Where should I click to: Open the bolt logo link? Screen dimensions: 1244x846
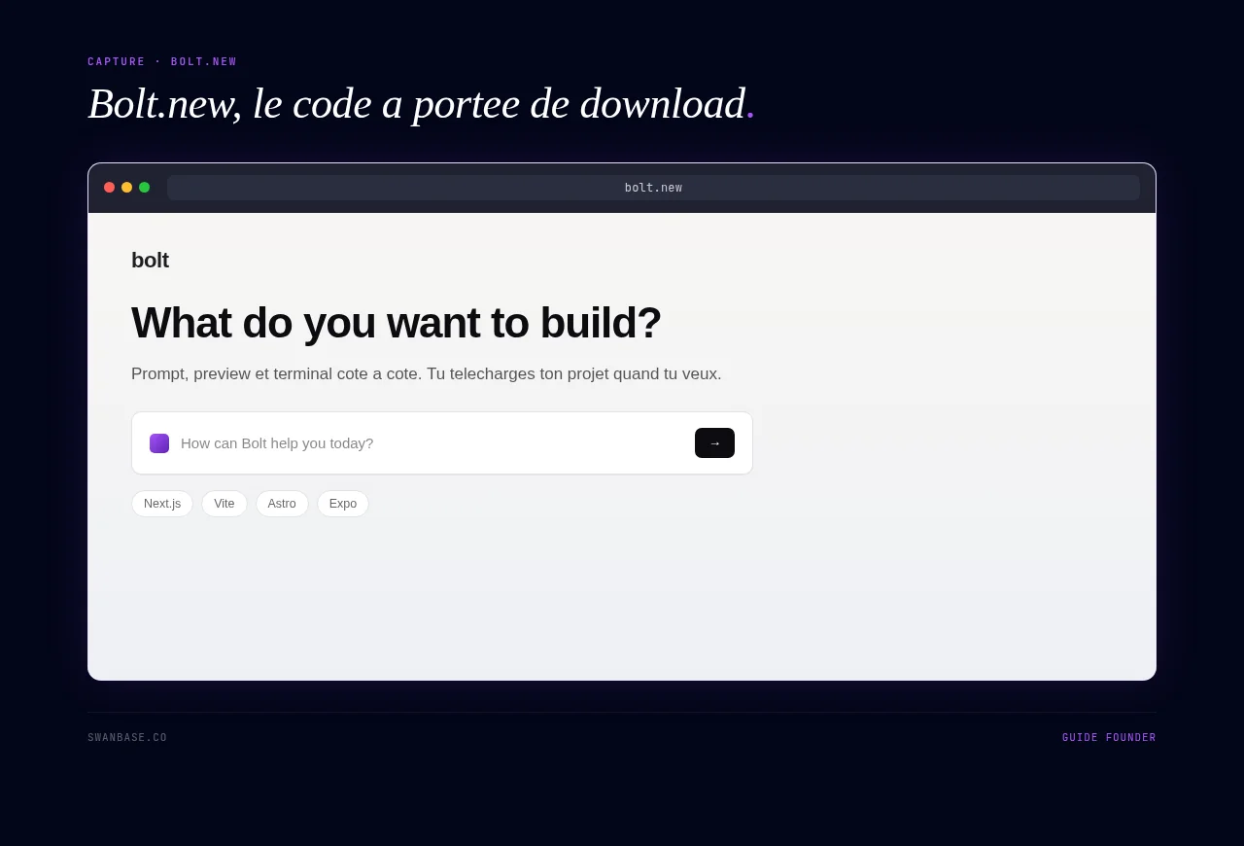(150, 261)
